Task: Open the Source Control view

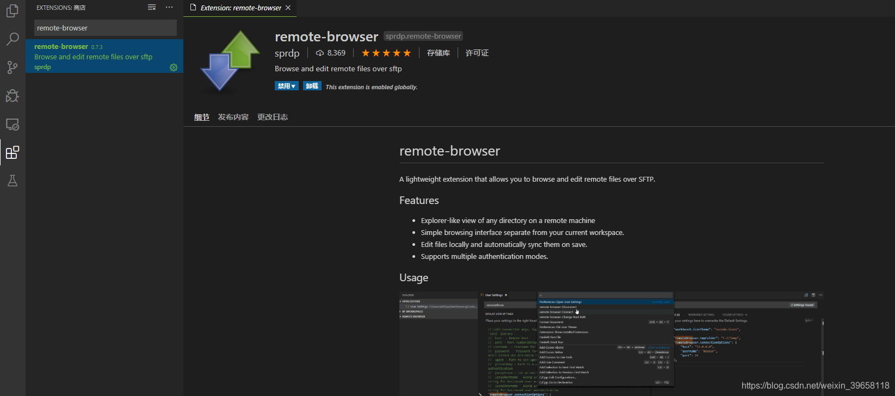Action: pos(12,67)
